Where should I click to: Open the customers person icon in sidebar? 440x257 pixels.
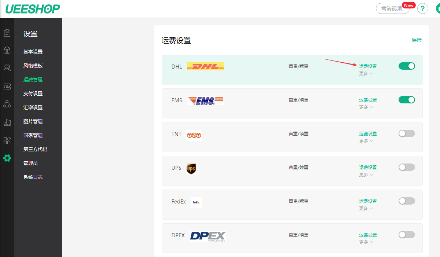click(x=7, y=68)
